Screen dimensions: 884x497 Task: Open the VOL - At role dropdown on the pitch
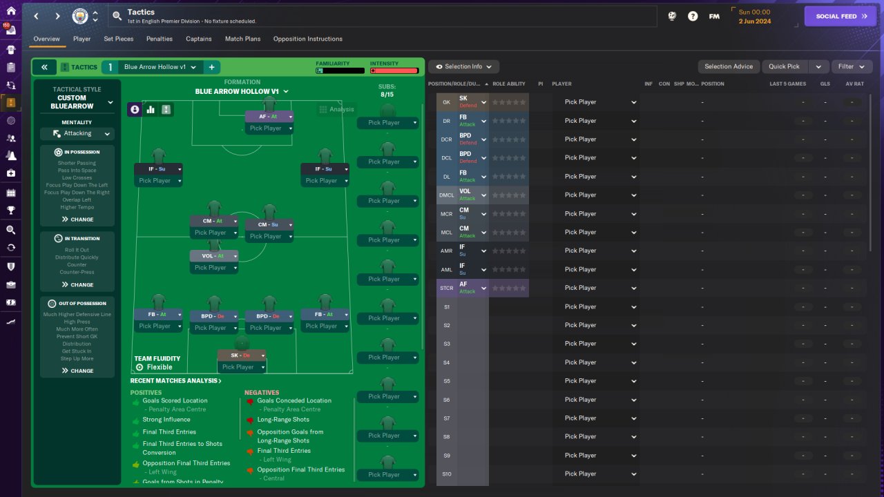coord(236,255)
